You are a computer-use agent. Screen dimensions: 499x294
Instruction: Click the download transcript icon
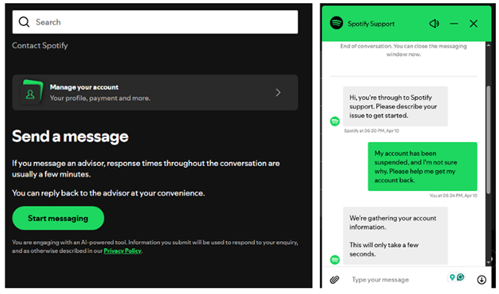pyautogui.click(x=481, y=279)
